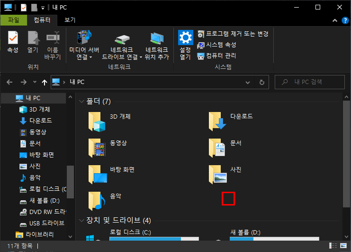
Task: Open 컴퓨터 관리 in ribbon
Action: point(216,56)
